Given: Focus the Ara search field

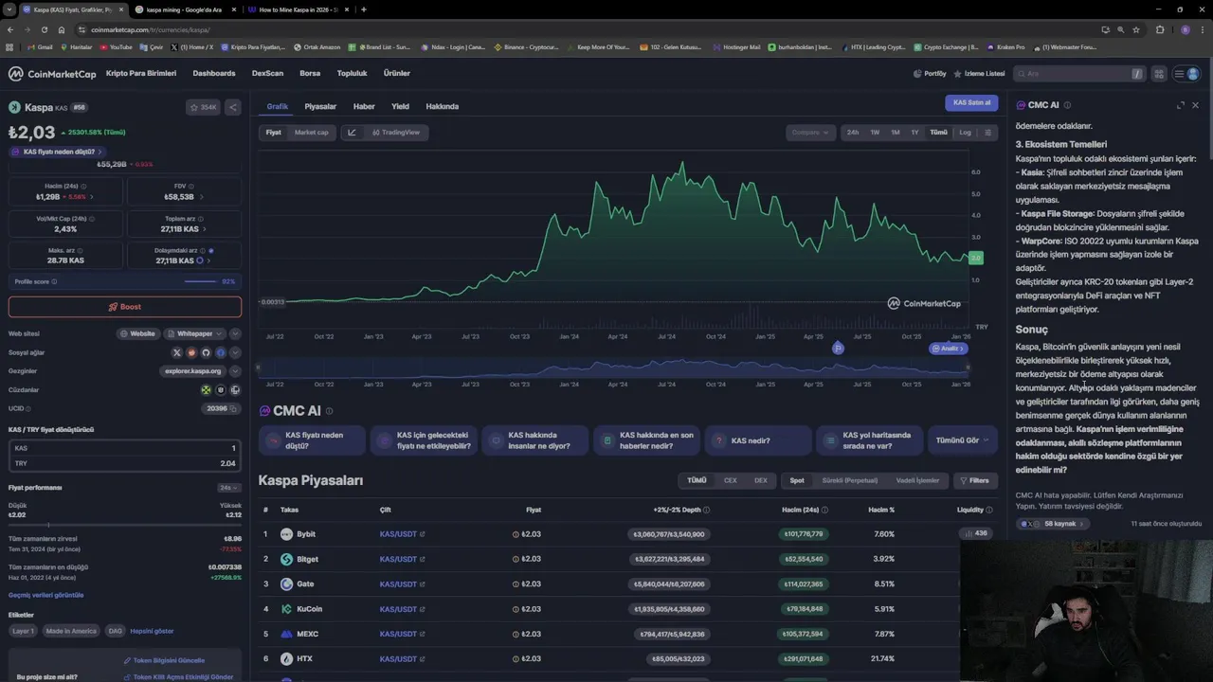Looking at the screenshot, I should coord(1078,74).
